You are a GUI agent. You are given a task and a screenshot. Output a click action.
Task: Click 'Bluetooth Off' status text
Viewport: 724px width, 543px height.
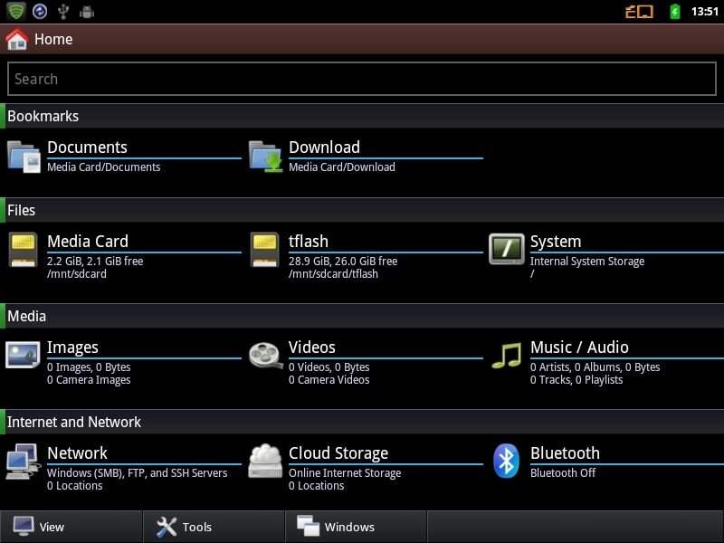point(563,473)
